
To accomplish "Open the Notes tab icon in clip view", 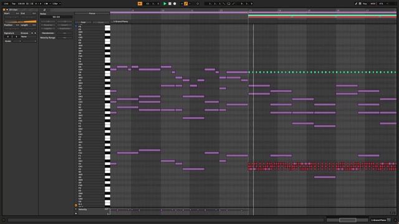I will point(44,10).
